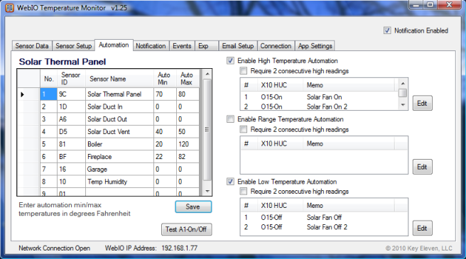Click the WebIO app icon in title bar
The image size is (466, 259).
point(9,8)
